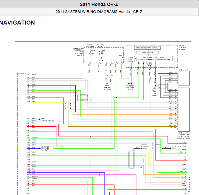
Task: Click the "2011 Honda CR-Z" title
Action: (99, 4)
